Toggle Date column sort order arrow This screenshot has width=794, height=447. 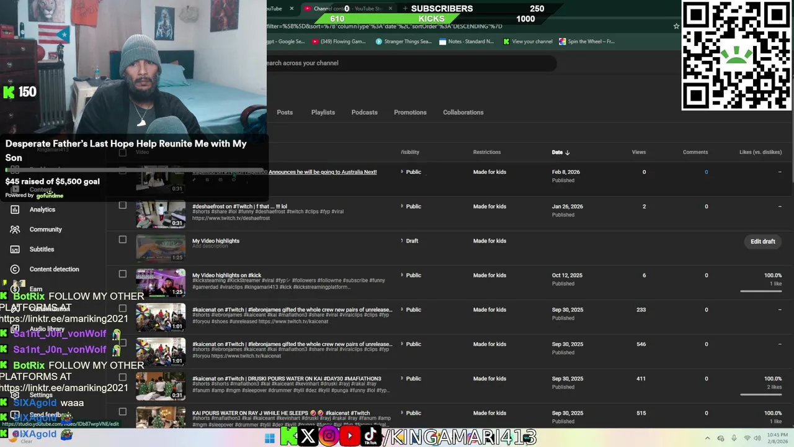pos(568,152)
